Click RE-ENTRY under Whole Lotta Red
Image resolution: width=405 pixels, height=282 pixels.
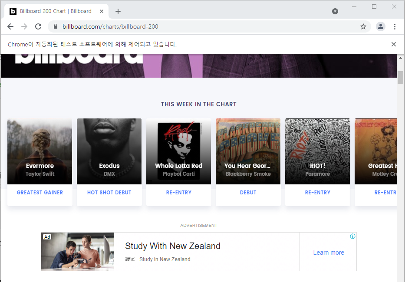click(179, 192)
